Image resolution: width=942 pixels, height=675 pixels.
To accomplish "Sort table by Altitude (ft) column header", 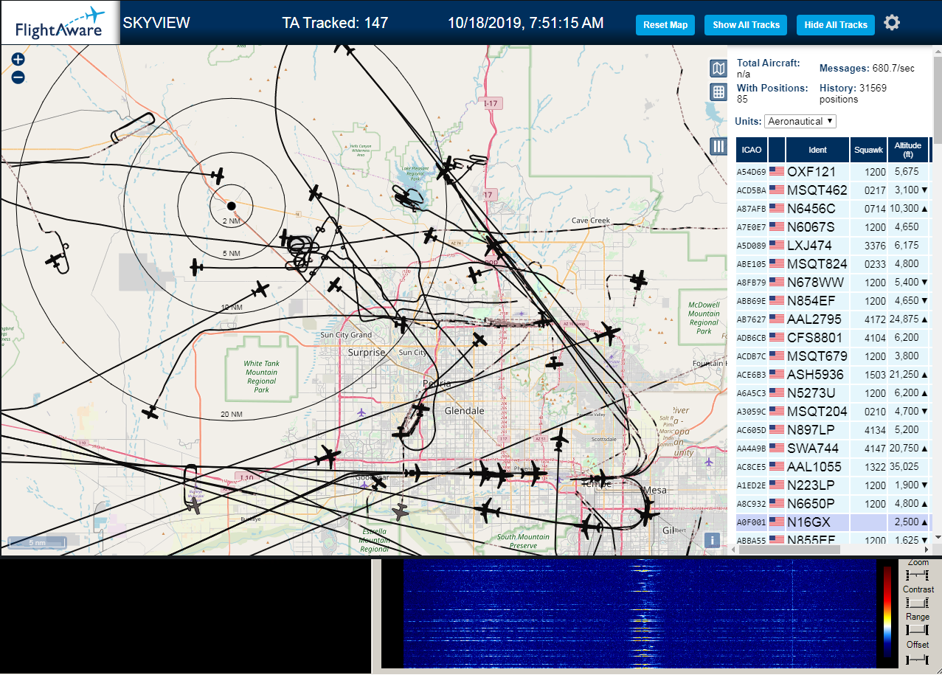I will [908, 150].
